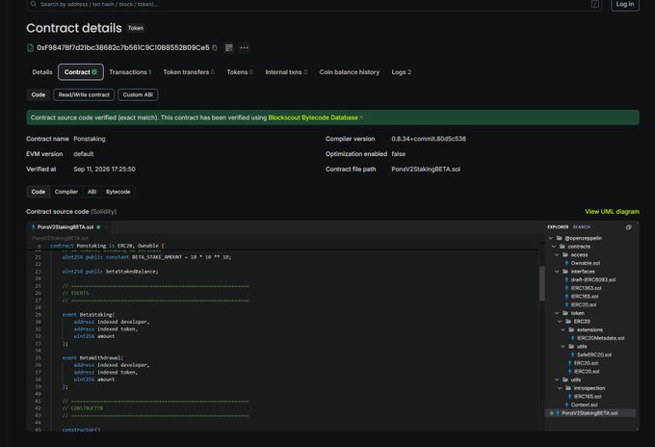Click the file icon next to Ownable.sol

pos(566,263)
